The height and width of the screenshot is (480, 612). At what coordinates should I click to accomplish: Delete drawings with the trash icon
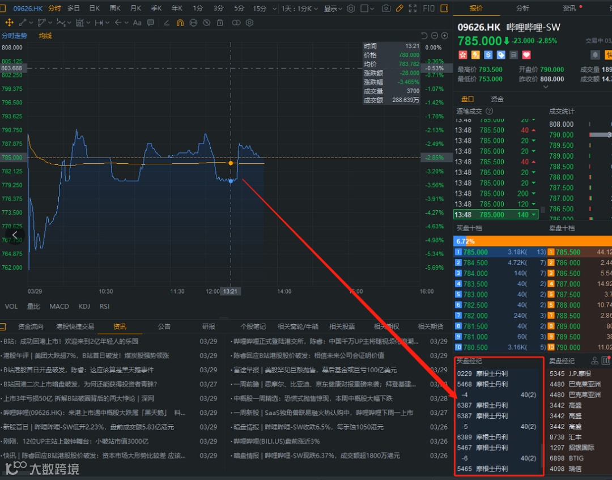pos(220,23)
